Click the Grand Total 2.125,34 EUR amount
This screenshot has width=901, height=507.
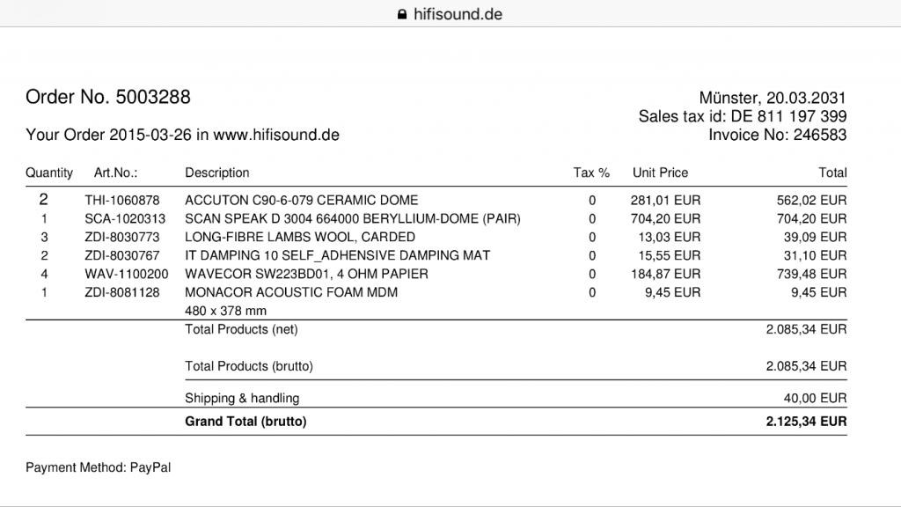click(806, 422)
